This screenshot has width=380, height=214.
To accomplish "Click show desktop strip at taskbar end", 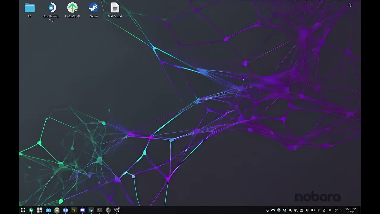I will pos(359,210).
